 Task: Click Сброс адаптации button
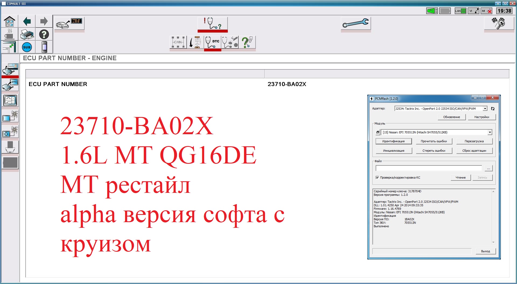point(474,151)
